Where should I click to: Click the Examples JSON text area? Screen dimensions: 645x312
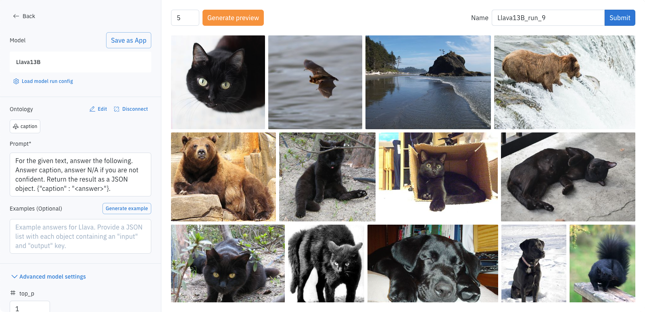(x=80, y=236)
